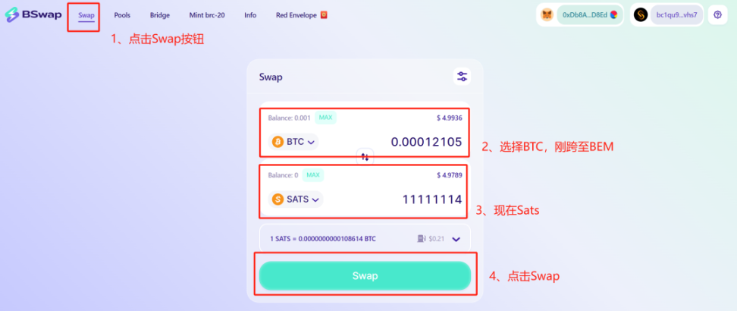Screen dimensions: 737x311
Task: Open swap settings sliders icon
Action: [x=462, y=76]
